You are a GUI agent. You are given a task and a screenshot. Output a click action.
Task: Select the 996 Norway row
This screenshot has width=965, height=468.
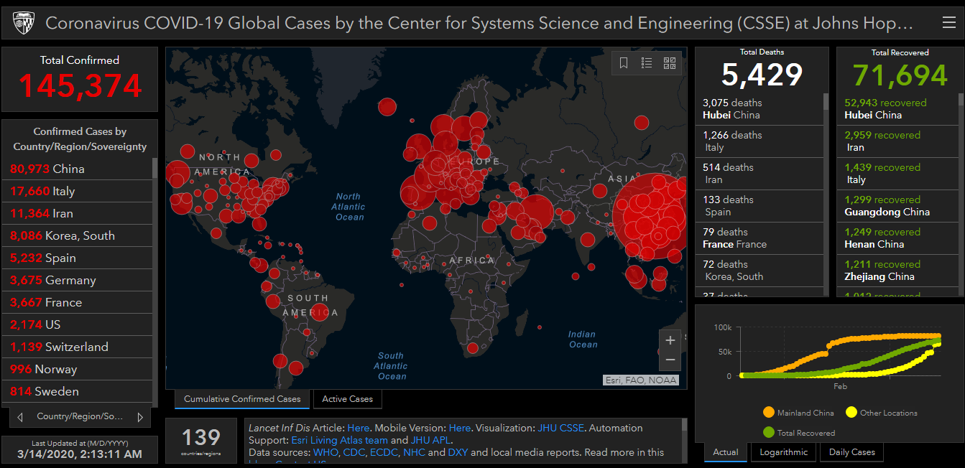[x=78, y=369]
